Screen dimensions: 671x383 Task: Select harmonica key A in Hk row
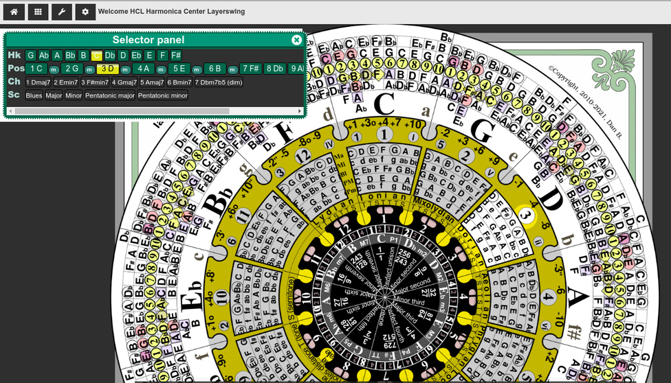pyautogui.click(x=57, y=56)
